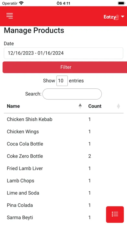Image resolution: width=127 pixels, height=226 pixels.
Task: Focus the Search input box
Action: (x=72, y=94)
